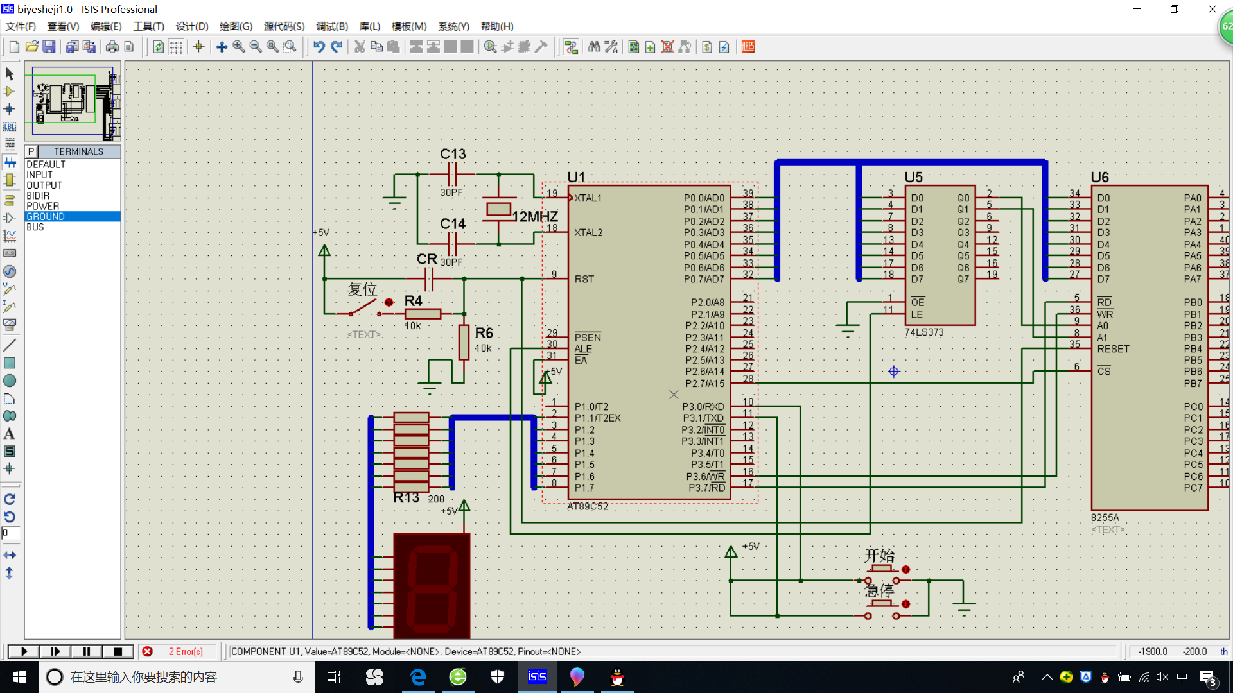Stop the simulation

[118, 651]
